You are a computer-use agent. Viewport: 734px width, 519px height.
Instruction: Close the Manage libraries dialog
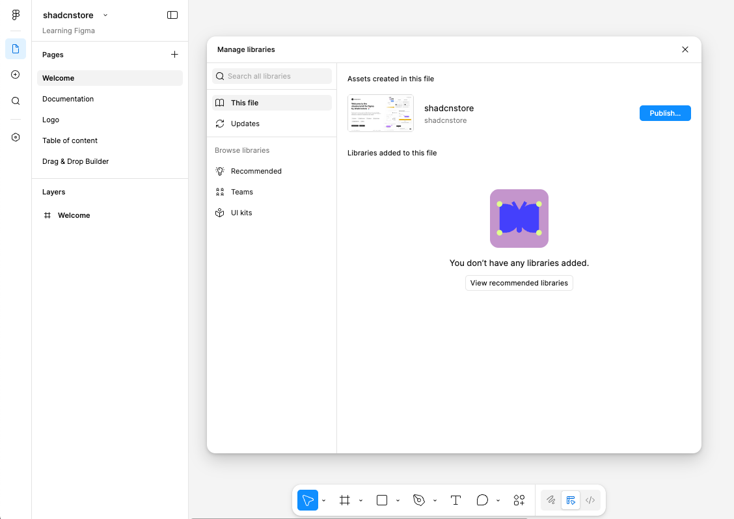pyautogui.click(x=685, y=49)
